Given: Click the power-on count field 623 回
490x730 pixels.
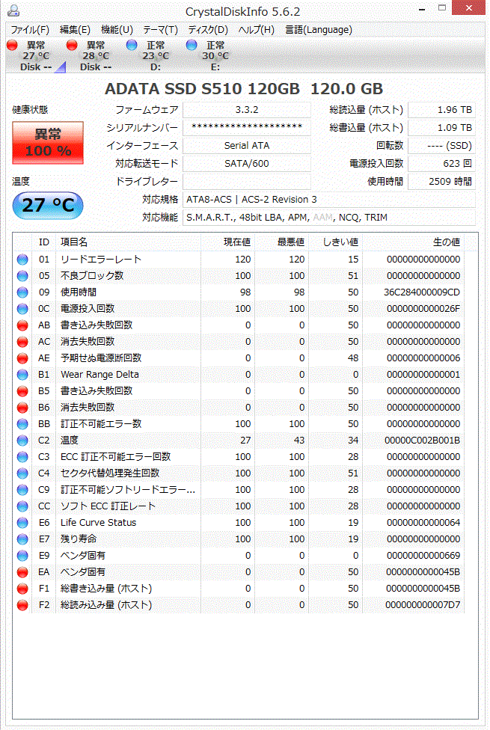Looking at the screenshot, I should point(441,163).
